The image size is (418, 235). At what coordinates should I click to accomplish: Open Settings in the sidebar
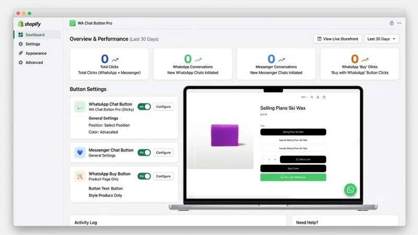(32, 44)
